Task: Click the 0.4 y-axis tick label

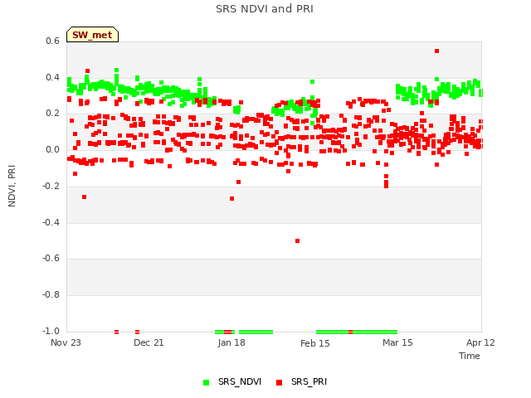Action: 52,77
